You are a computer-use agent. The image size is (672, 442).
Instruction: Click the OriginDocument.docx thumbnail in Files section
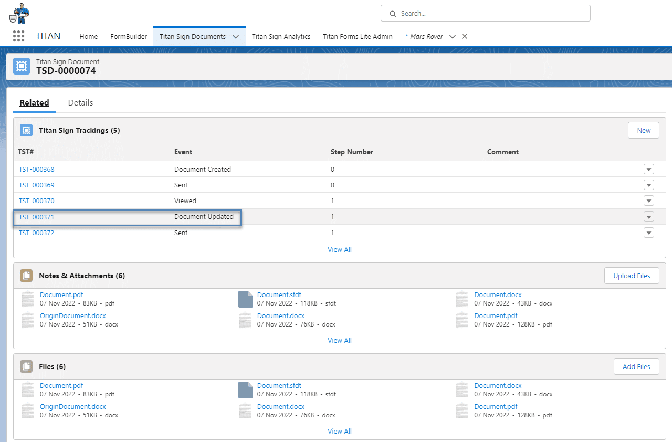[28, 411]
